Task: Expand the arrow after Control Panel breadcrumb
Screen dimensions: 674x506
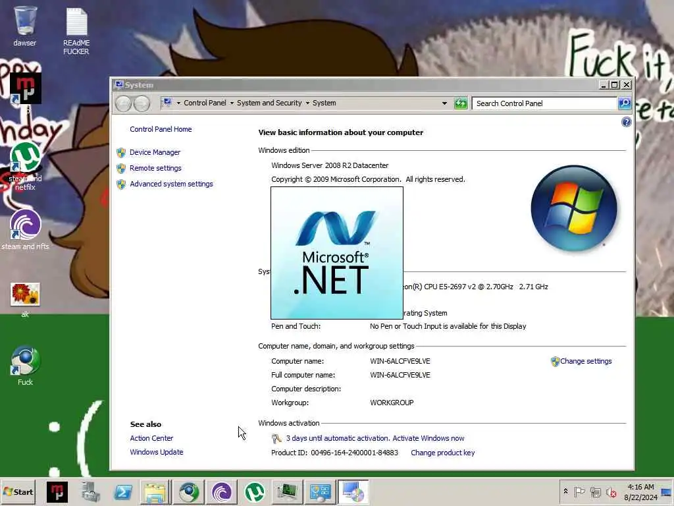Action: [x=232, y=103]
